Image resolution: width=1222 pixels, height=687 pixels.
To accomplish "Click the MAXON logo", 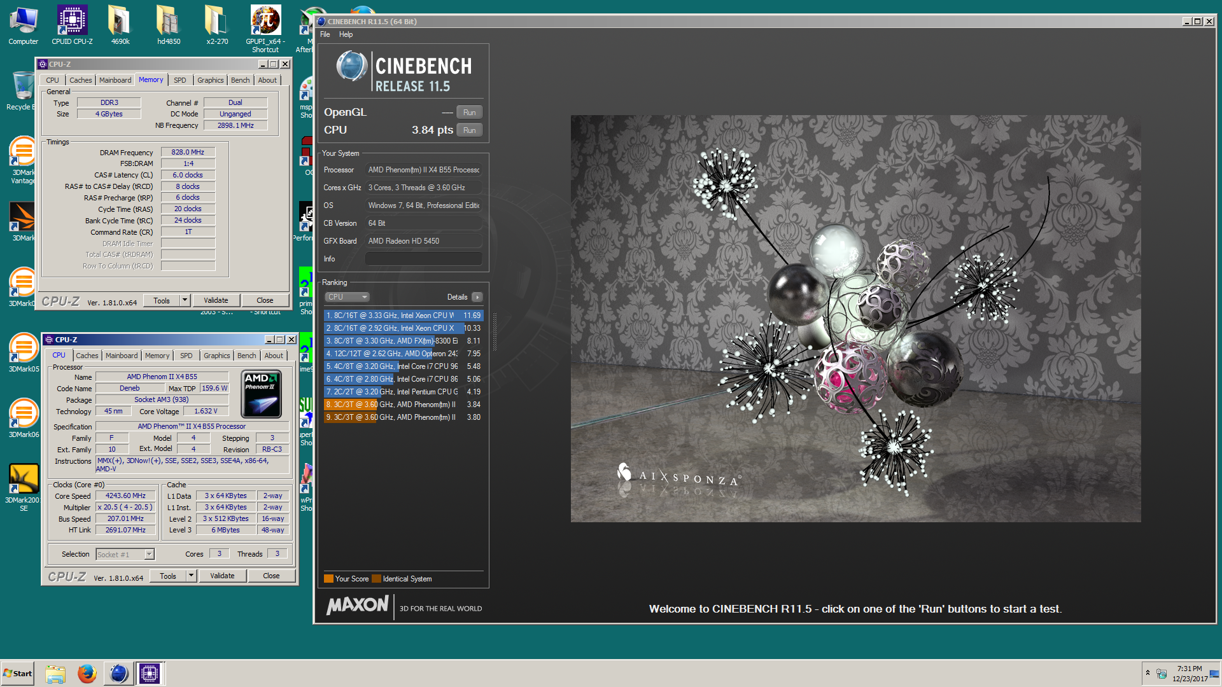I will (358, 605).
